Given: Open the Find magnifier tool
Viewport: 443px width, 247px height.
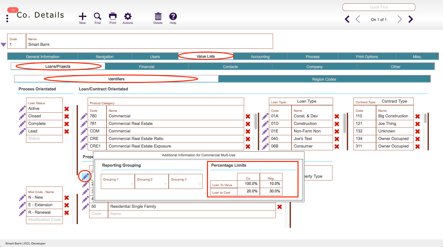Looking at the screenshot, I should tap(98, 16).
